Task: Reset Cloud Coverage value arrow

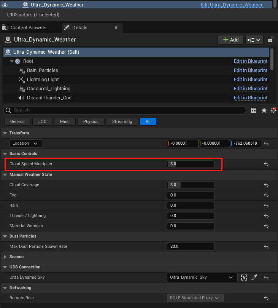Action: coord(266,185)
